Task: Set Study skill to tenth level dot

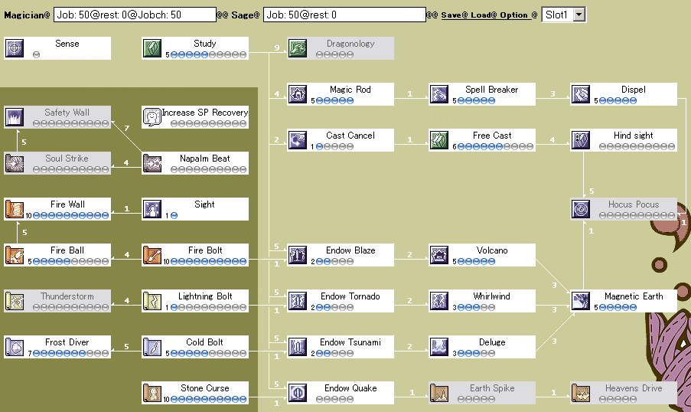Action: (x=243, y=54)
